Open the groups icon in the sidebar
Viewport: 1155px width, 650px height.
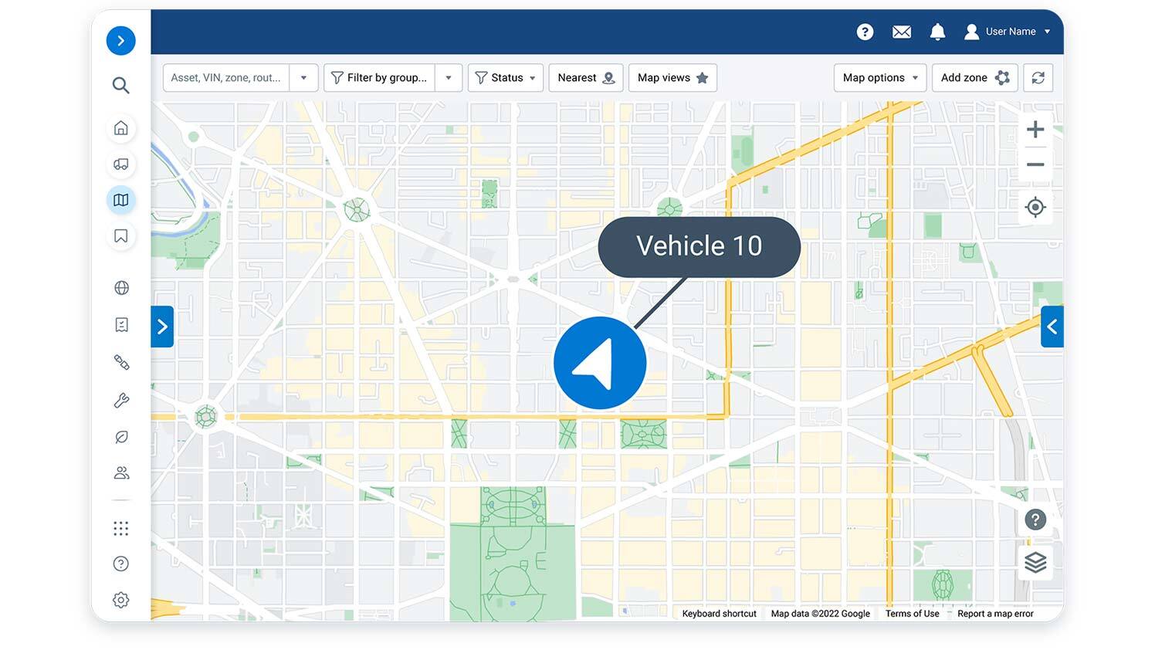(120, 472)
